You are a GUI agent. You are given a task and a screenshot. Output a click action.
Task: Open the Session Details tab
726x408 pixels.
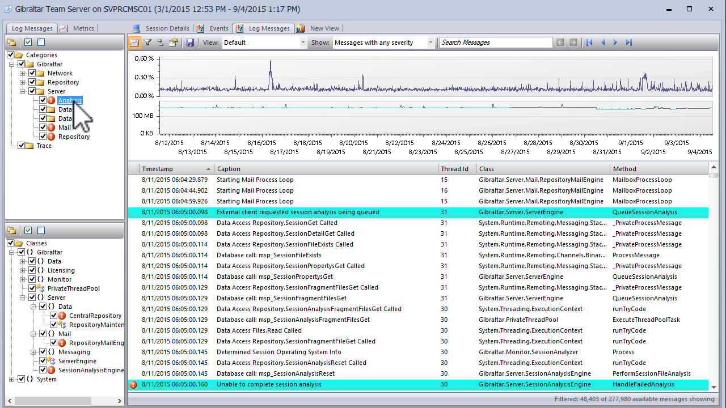pos(161,28)
